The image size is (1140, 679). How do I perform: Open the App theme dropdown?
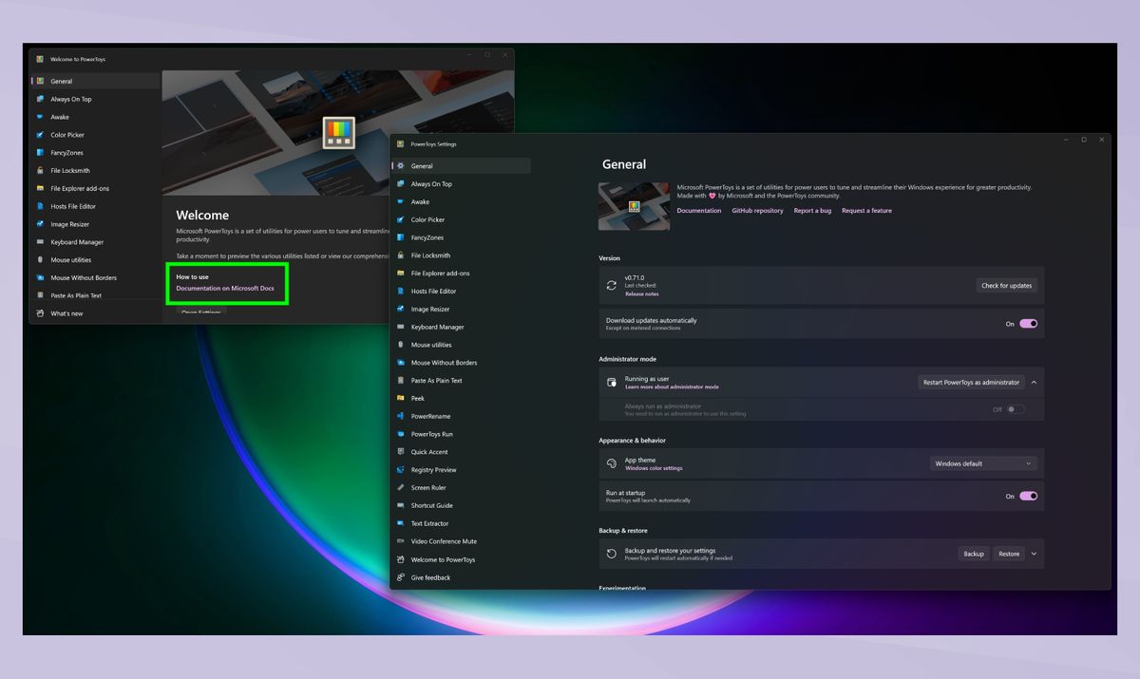tap(983, 462)
